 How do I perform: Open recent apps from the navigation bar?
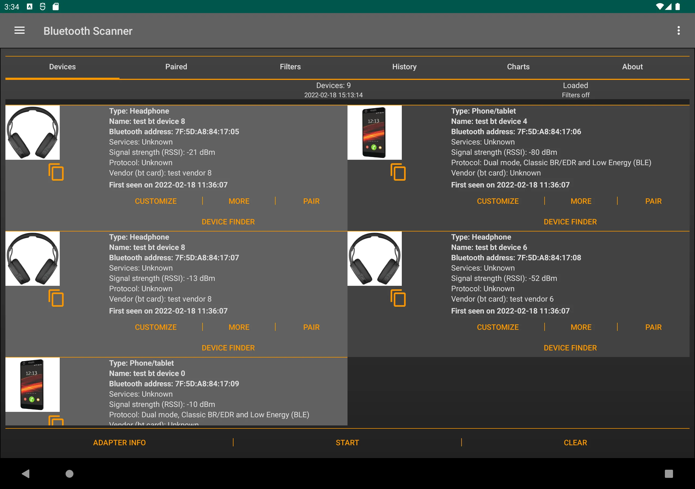669,474
